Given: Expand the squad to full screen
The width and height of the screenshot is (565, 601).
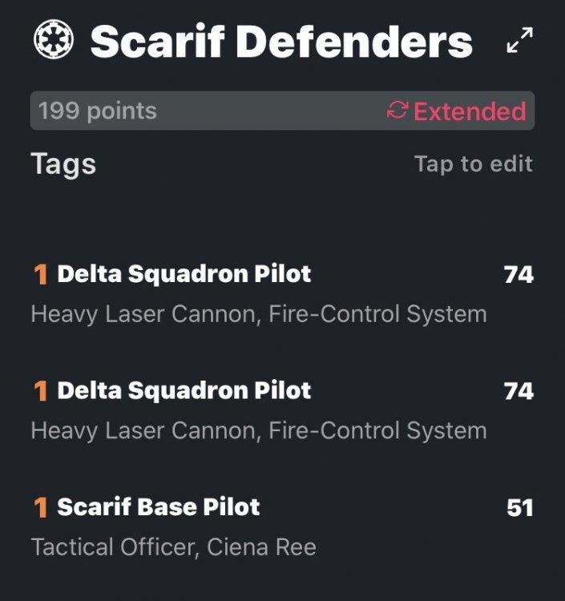Looking at the screenshot, I should [x=519, y=41].
